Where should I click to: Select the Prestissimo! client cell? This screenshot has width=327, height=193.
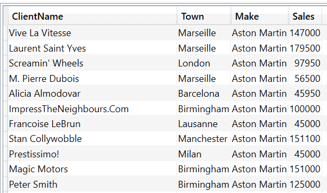92,154
